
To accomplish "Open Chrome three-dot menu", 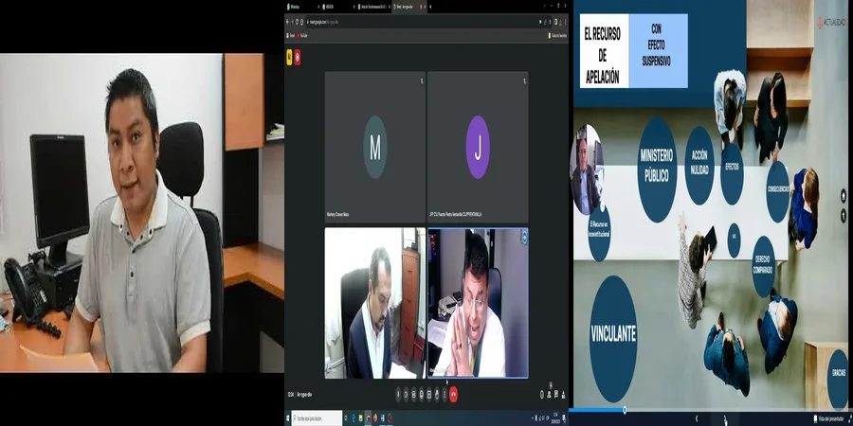I will tap(565, 22).
